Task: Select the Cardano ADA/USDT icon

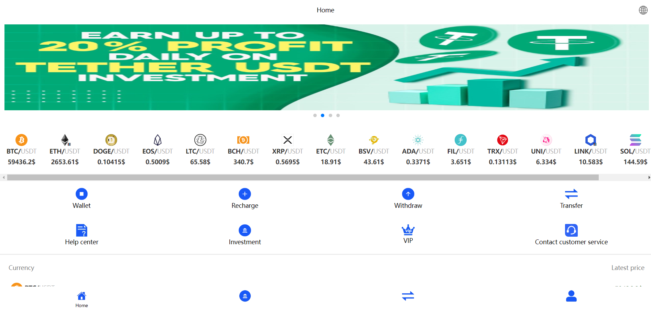Action: tap(418, 140)
